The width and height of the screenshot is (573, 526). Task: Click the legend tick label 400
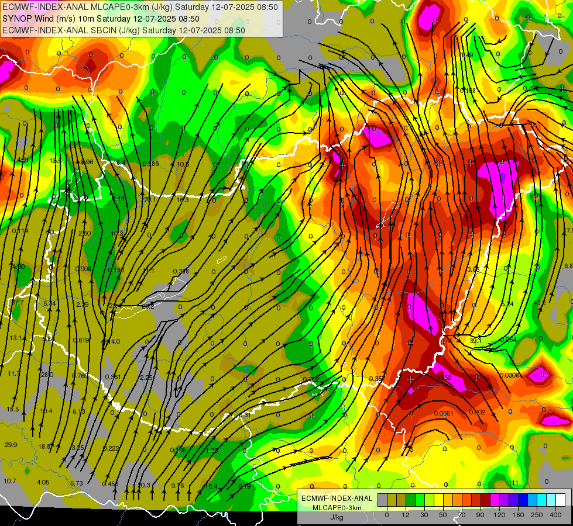[x=555, y=515]
